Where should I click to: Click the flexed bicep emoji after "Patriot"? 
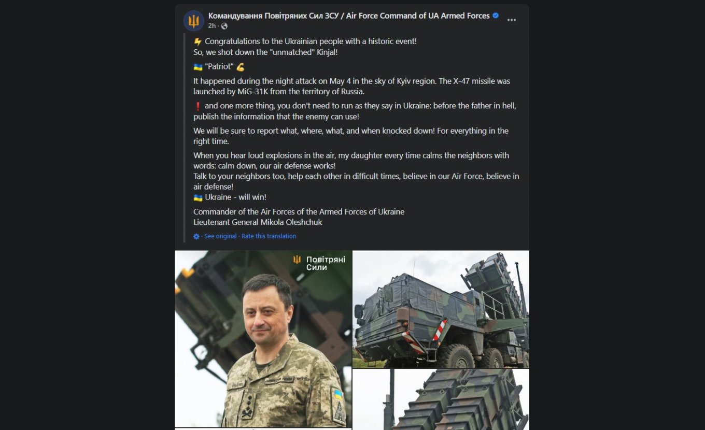click(240, 67)
